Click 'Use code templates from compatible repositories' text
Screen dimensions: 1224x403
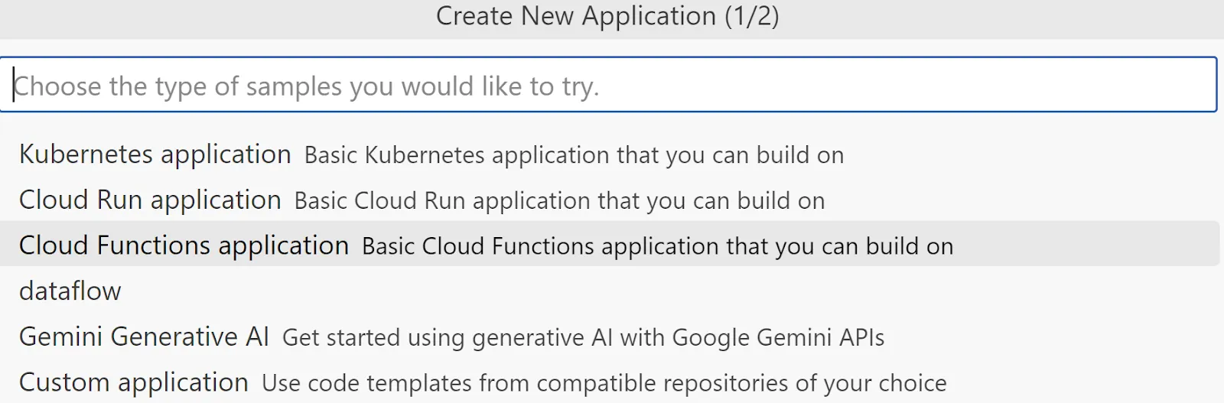[604, 383]
